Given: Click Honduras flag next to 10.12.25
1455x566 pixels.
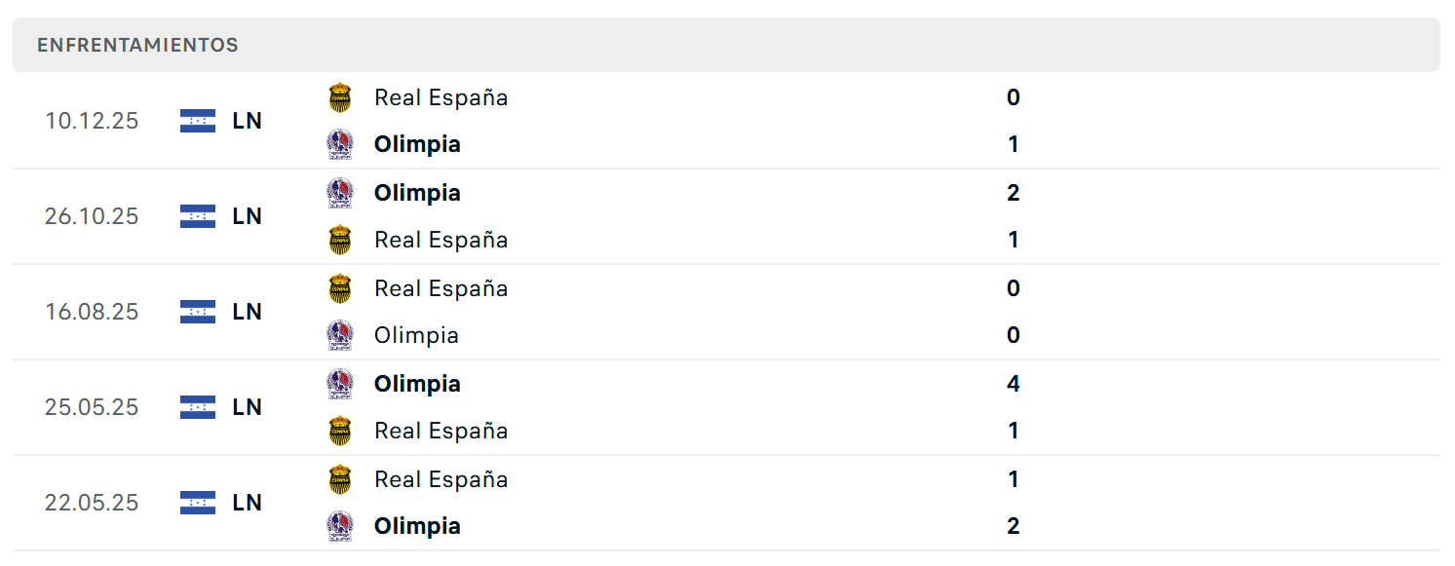Looking at the screenshot, I should point(198,121).
